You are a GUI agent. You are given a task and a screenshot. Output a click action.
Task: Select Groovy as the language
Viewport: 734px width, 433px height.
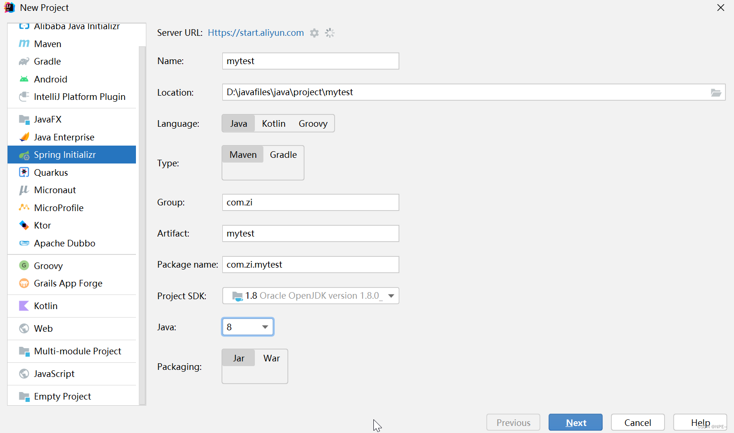(313, 123)
